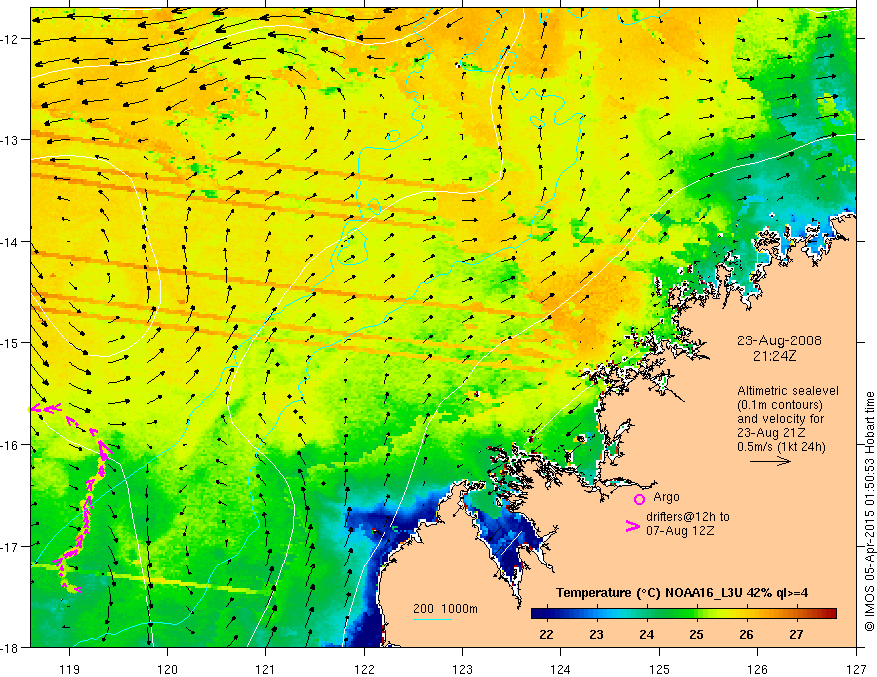Click color bar tick label 25
This screenshot has height=677, width=877.
pos(697,634)
